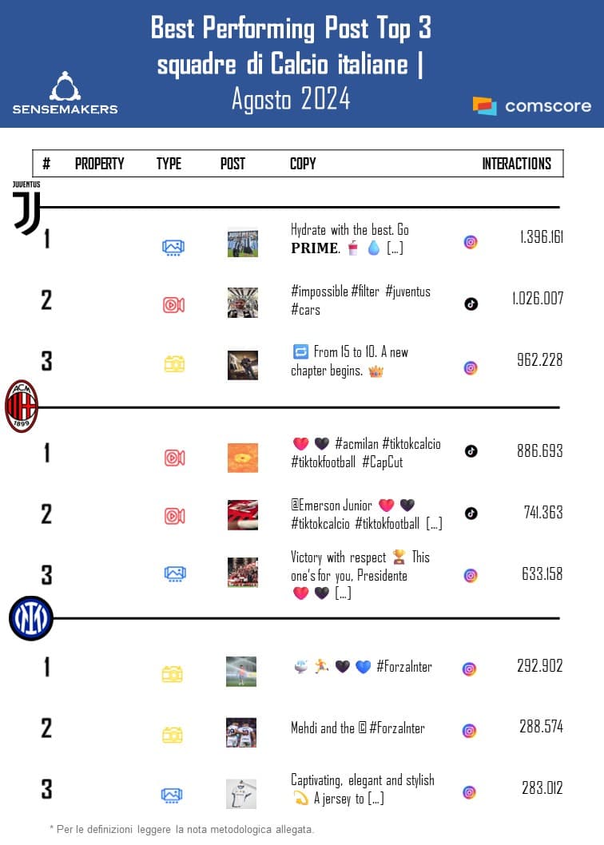Image resolution: width=604 pixels, height=845 pixels.
Task: Click the PROPERTY column header
Action: click(x=99, y=164)
